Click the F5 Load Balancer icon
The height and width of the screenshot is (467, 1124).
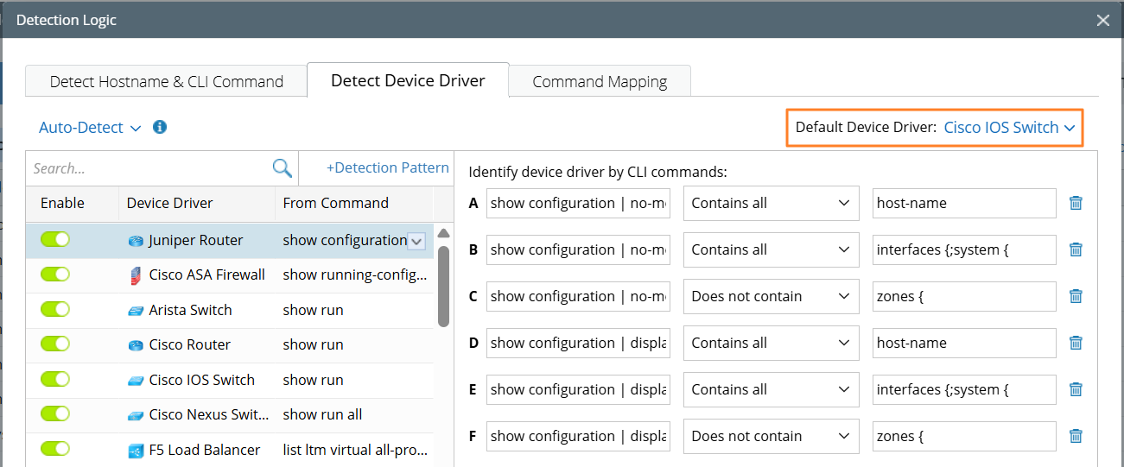tap(135, 450)
